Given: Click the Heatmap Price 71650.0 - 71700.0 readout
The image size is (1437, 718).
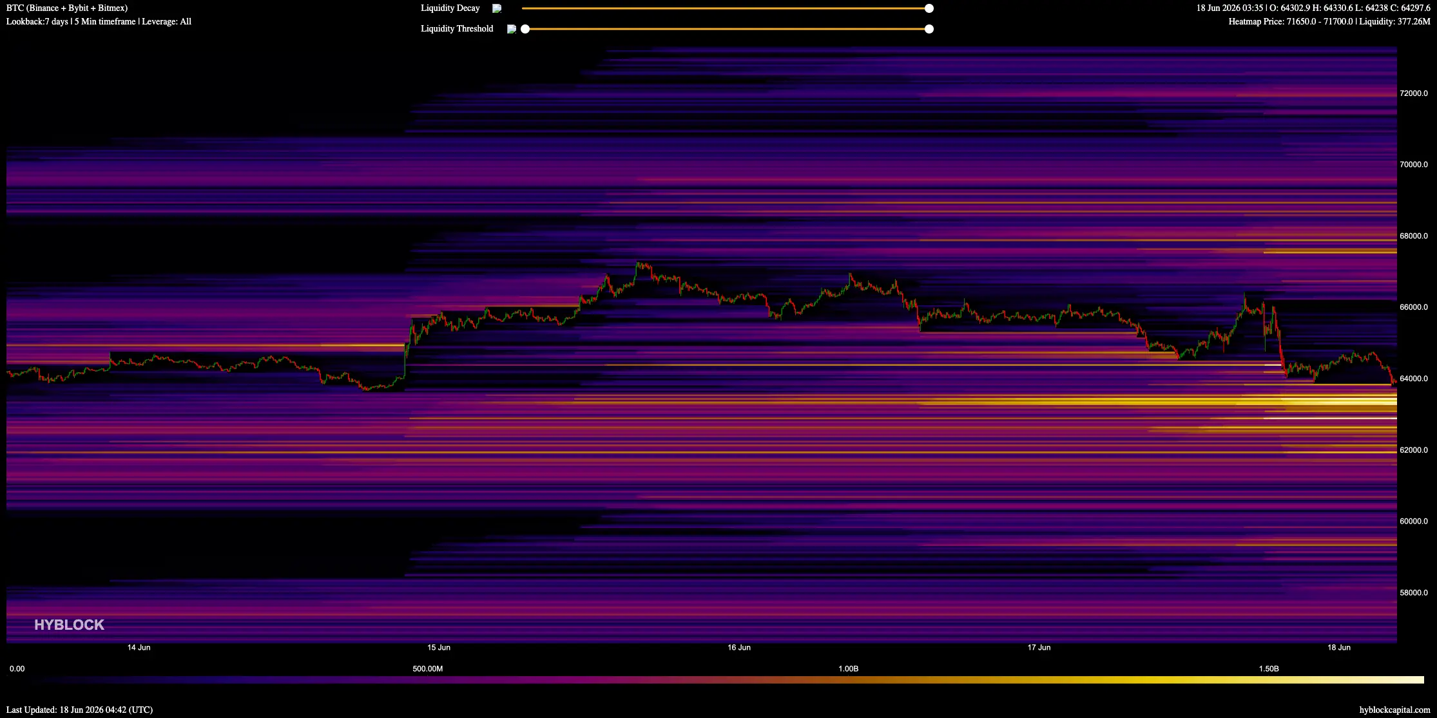Looking at the screenshot, I should tap(1329, 22).
